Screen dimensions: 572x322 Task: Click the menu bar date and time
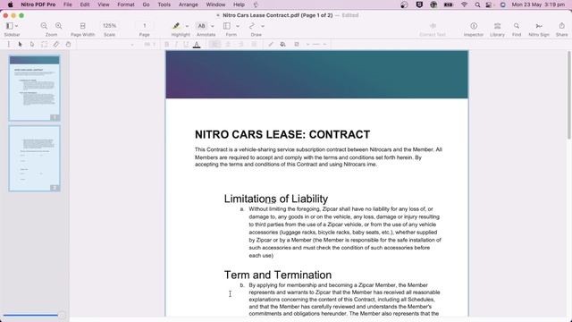pyautogui.click(x=538, y=4)
